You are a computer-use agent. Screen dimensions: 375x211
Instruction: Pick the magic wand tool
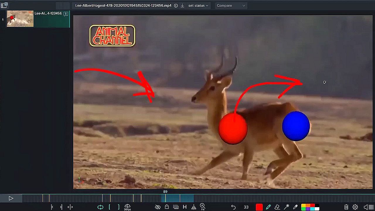pos(286,207)
